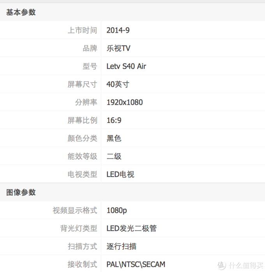Click the scan mode value 逐行扫描

[x=121, y=246]
